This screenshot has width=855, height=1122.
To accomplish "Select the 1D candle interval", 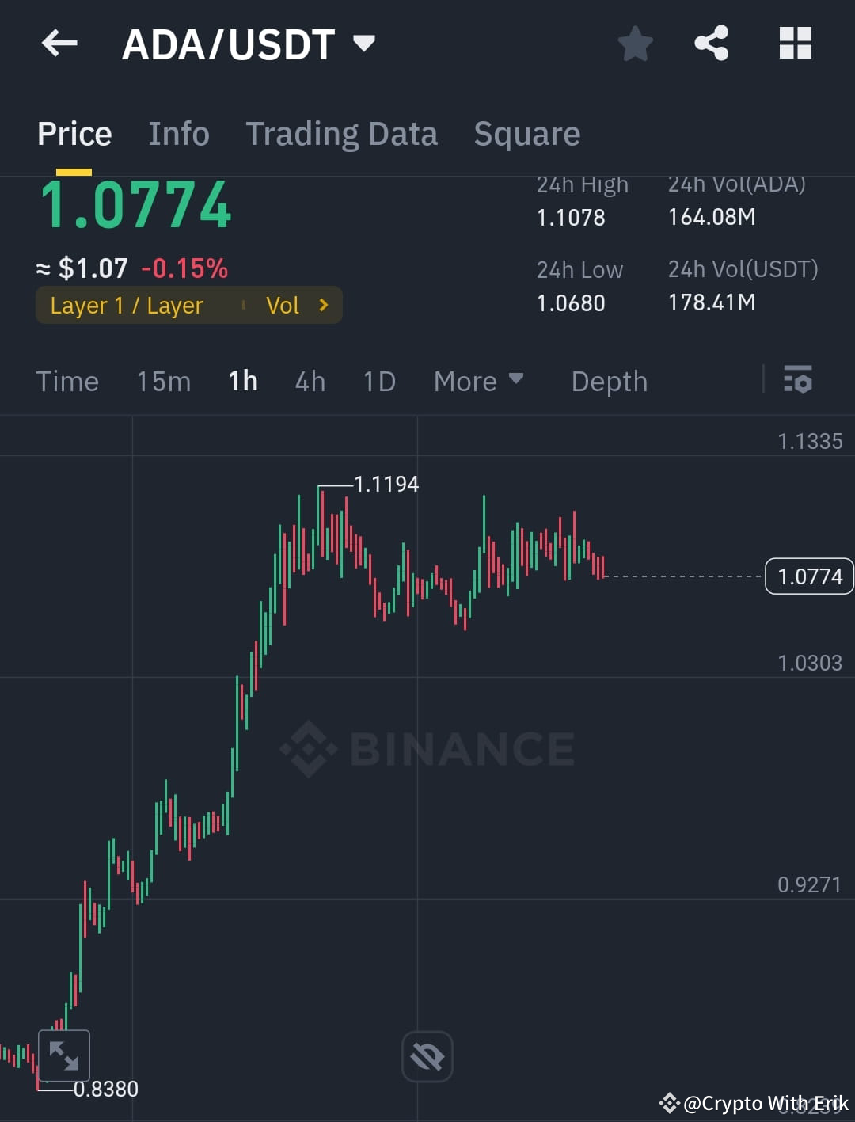I will tap(378, 381).
